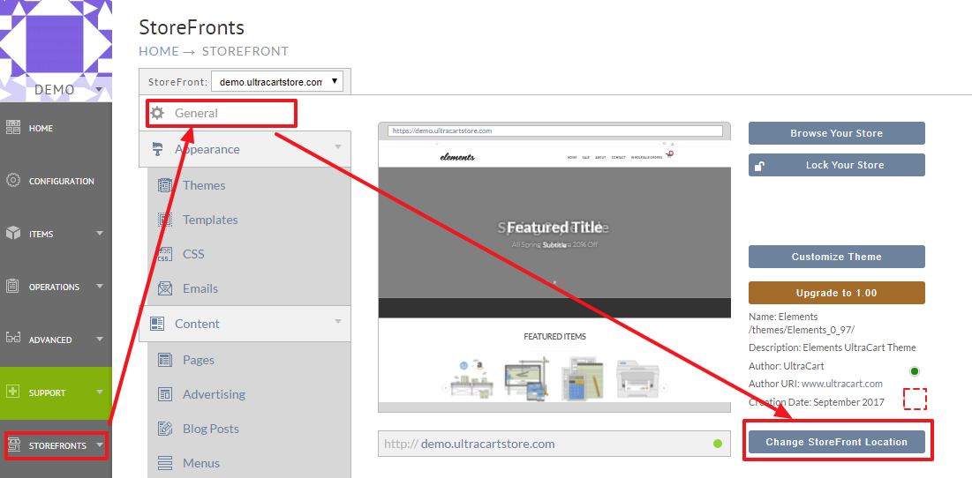Click the Menus lines icon
Screen dimensions: 972x478
(x=165, y=462)
